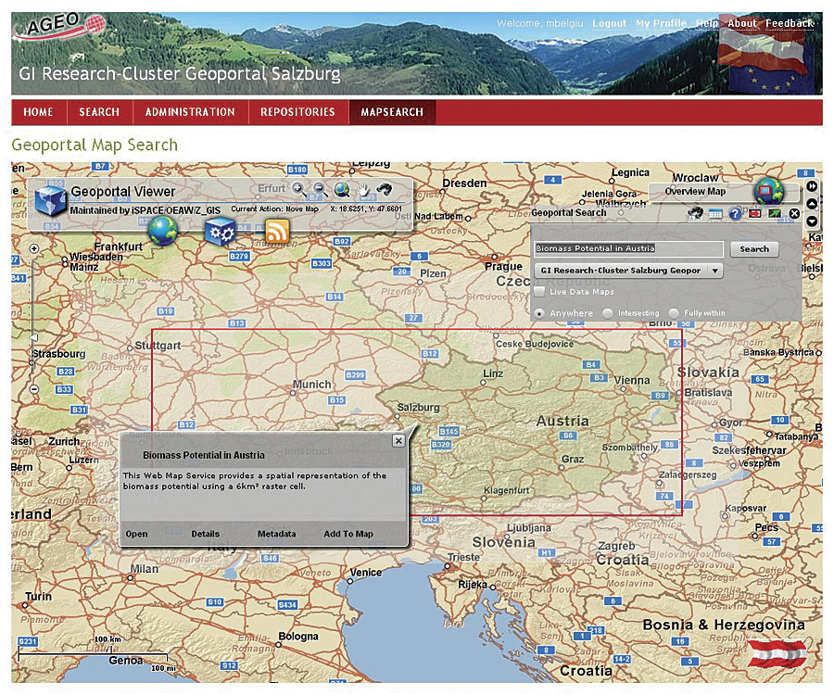This screenshot has height=695, width=834.
Task: Open the MAPSEARCH menu tab
Action: (x=392, y=112)
